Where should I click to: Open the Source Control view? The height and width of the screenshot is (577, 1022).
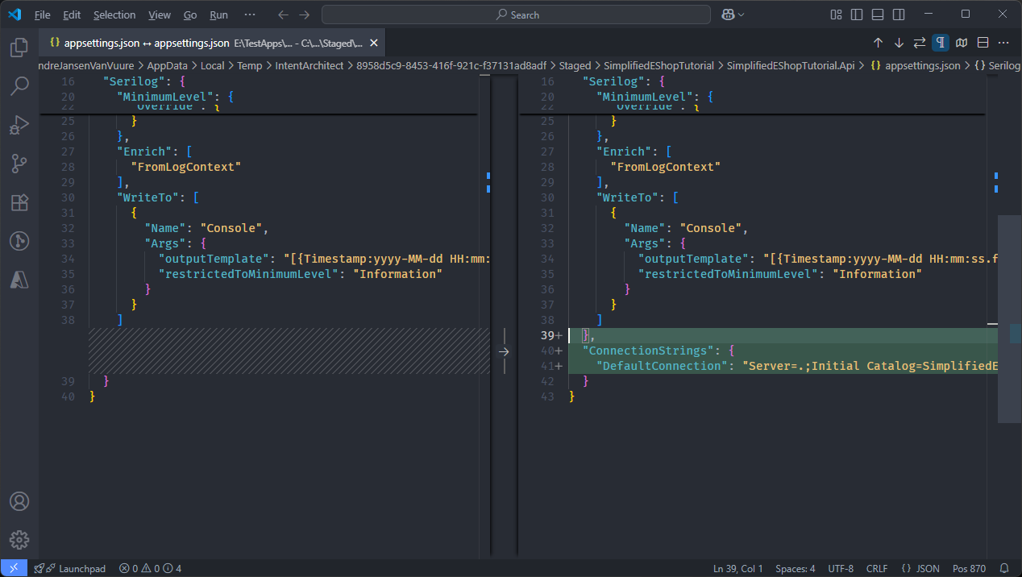coord(19,164)
